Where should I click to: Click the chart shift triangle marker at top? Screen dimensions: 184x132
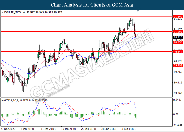tap(138, 11)
